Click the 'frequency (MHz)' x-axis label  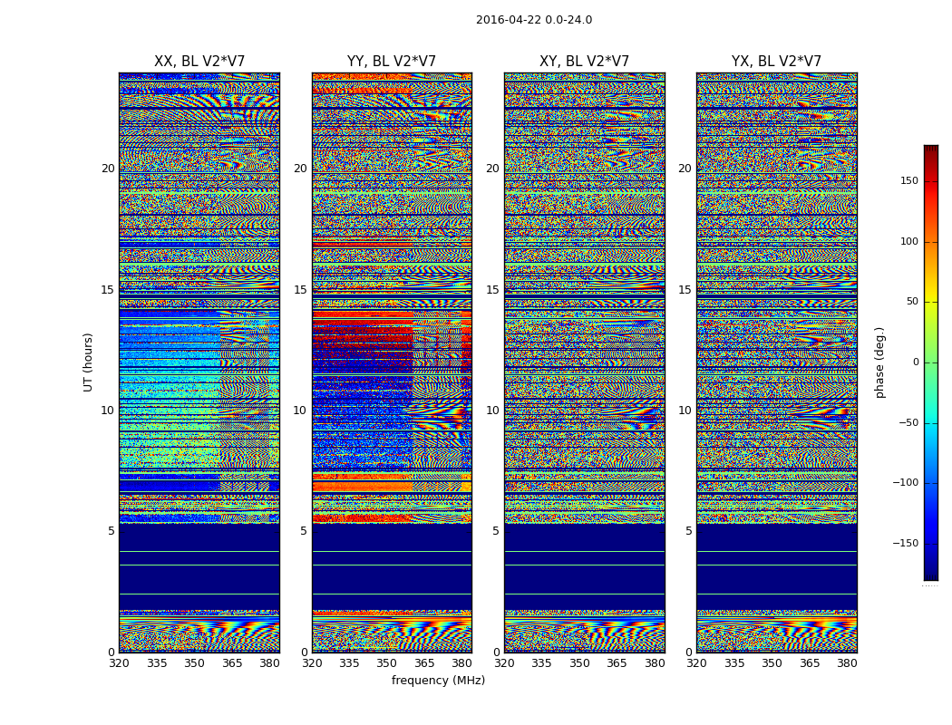438,680
